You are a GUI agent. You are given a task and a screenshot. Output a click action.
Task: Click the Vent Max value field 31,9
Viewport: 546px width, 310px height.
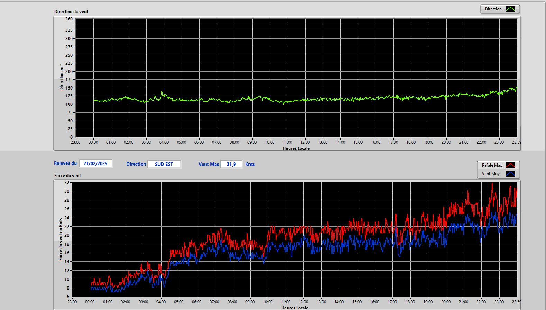[x=231, y=164]
